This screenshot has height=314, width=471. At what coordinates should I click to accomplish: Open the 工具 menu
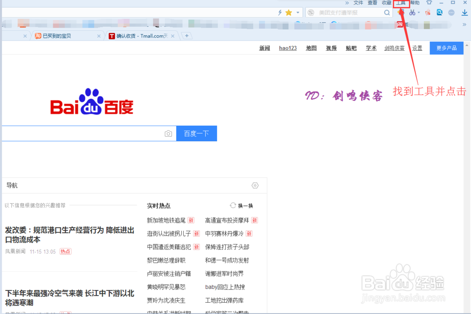400,3
